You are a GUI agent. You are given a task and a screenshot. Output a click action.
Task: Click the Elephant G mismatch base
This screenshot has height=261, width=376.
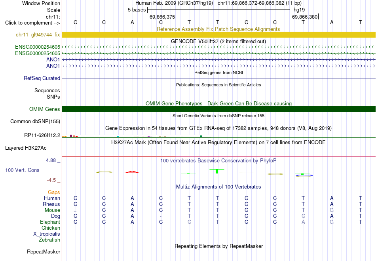[332, 222]
